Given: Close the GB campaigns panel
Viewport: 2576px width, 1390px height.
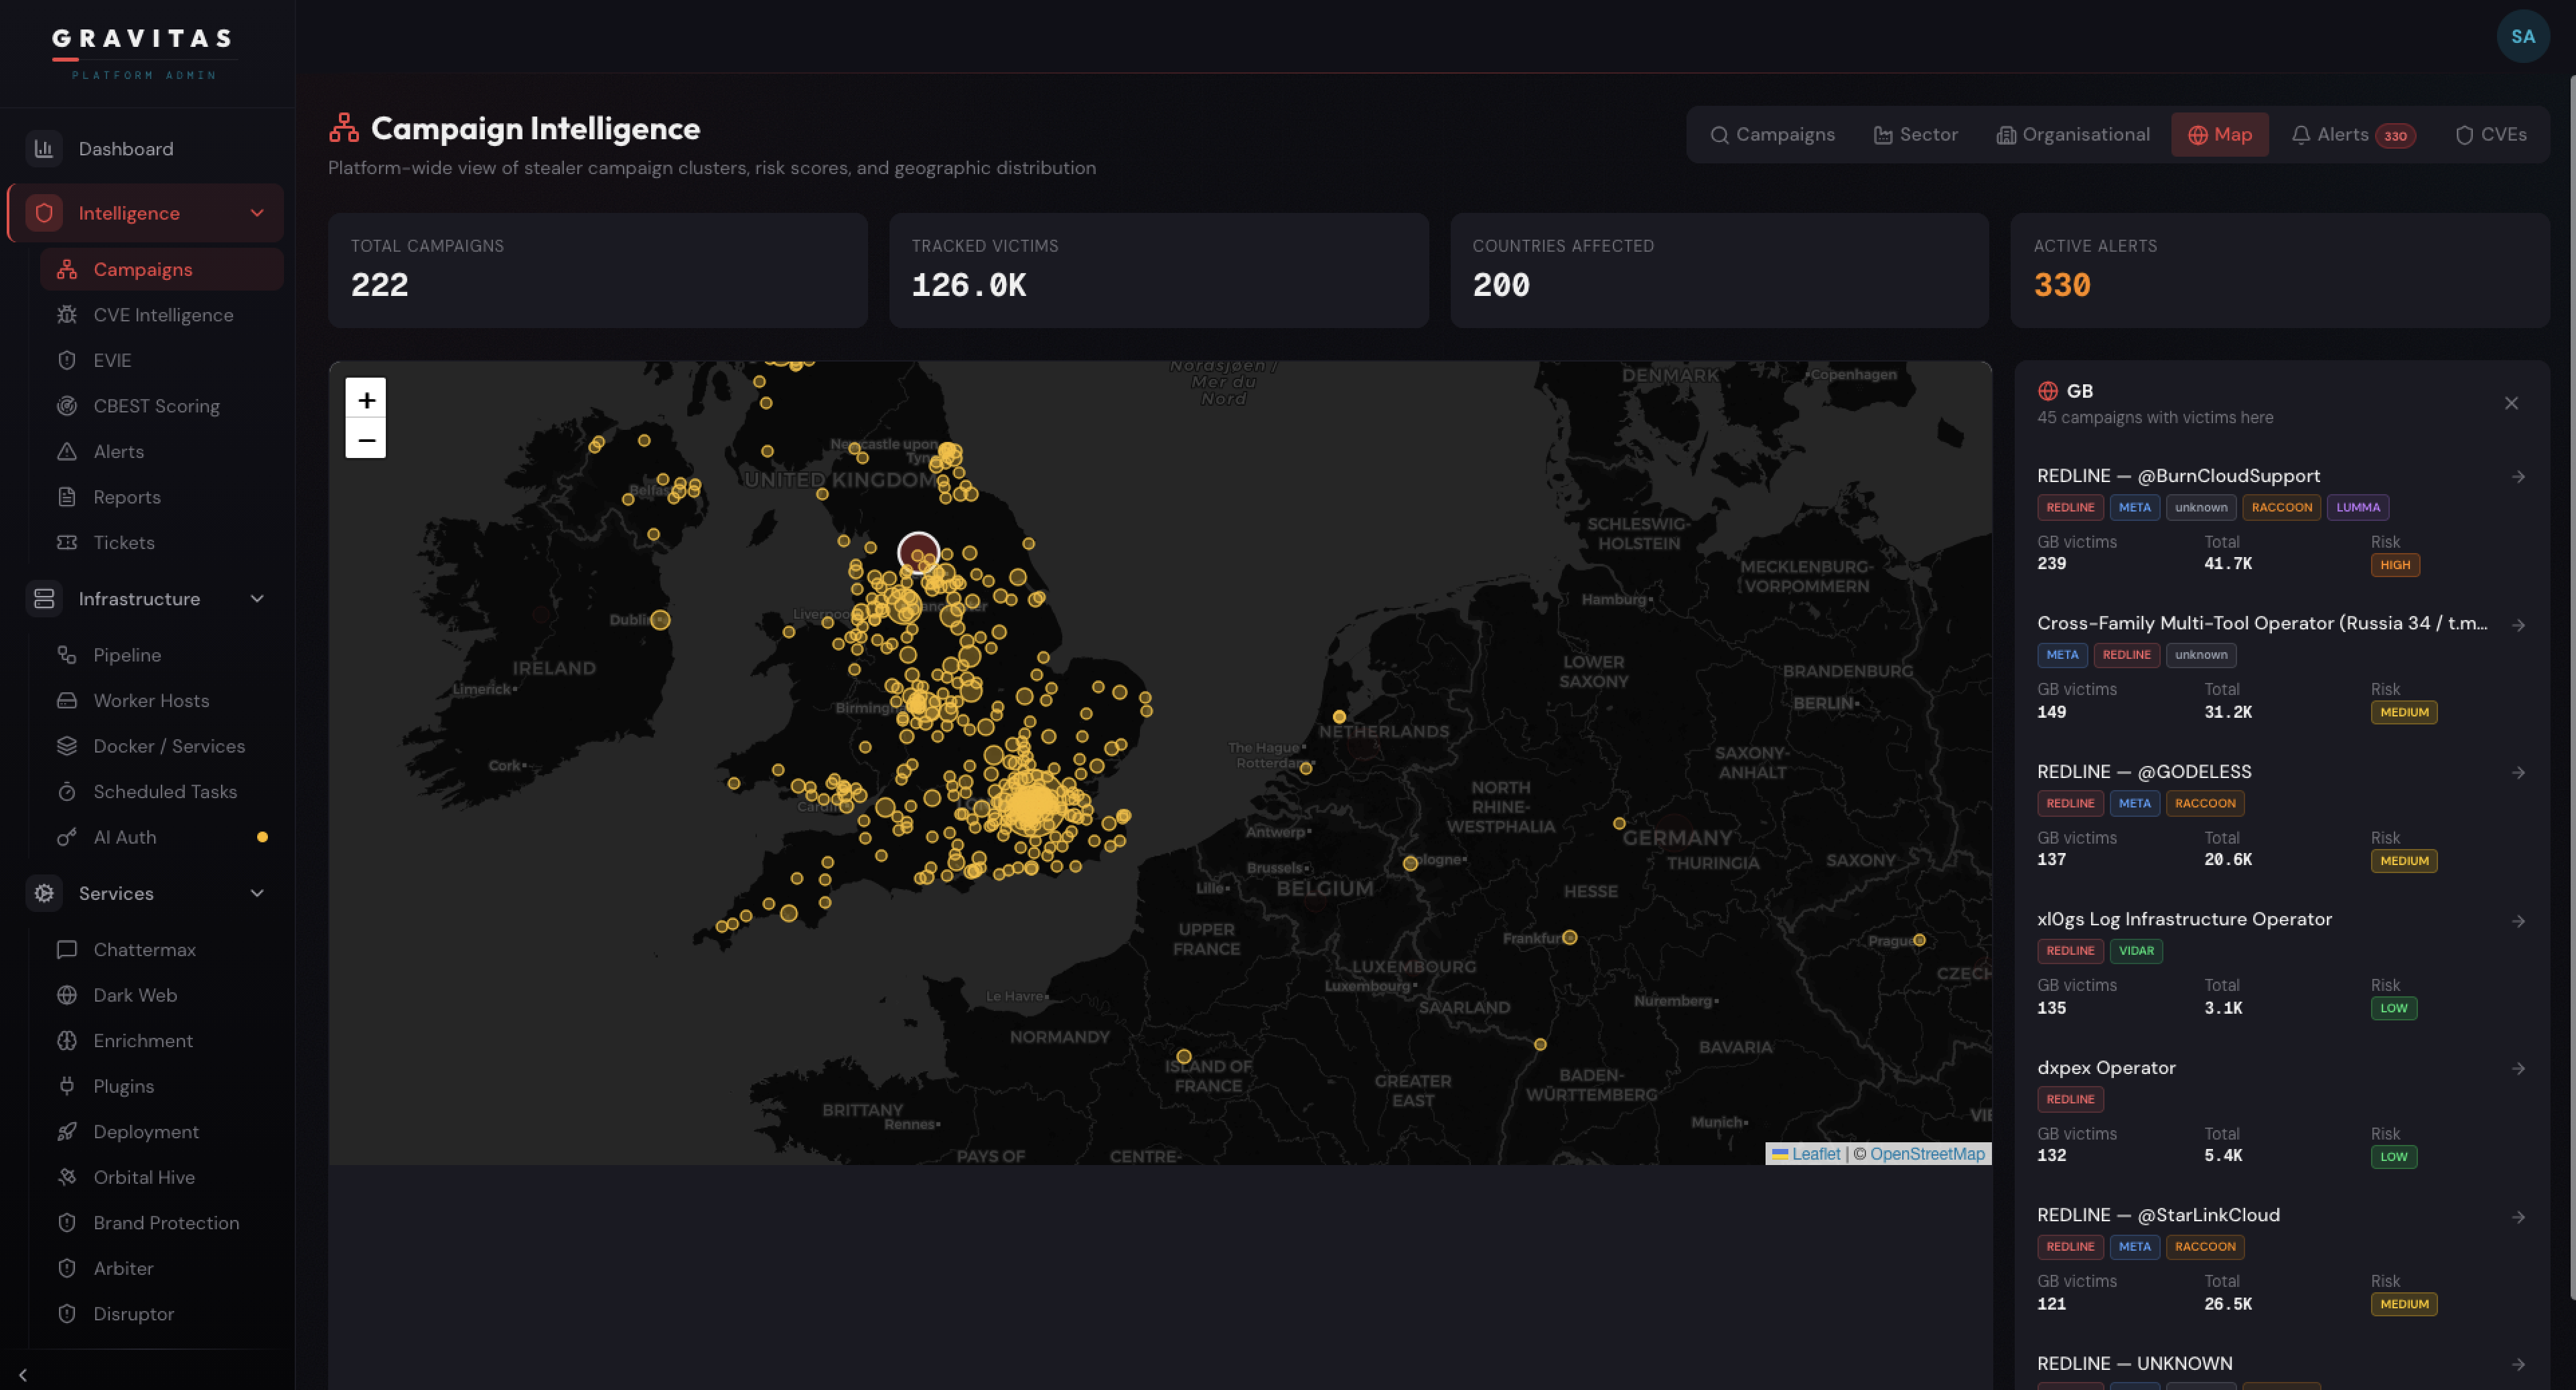Looking at the screenshot, I should pos(2511,403).
